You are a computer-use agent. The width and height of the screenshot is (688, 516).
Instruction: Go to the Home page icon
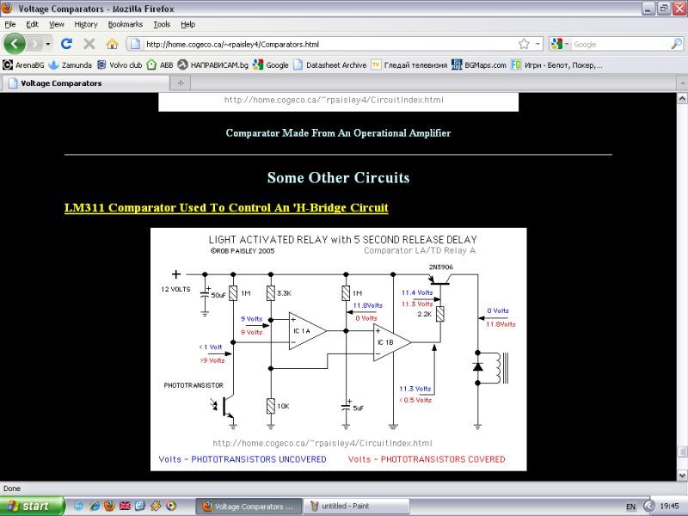click(x=112, y=44)
